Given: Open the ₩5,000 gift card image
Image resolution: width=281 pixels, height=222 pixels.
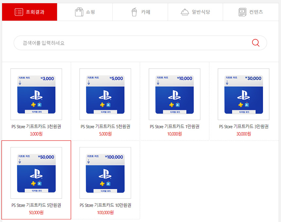Looking at the screenshot, I should pyautogui.click(x=105, y=94).
